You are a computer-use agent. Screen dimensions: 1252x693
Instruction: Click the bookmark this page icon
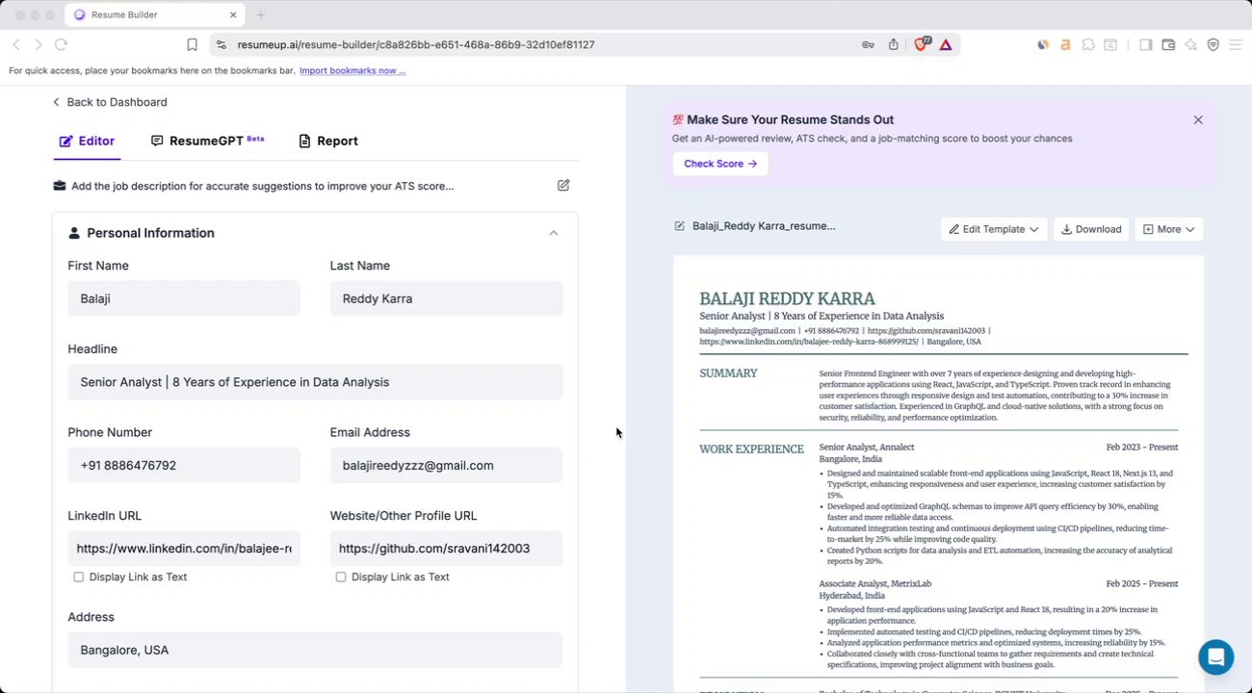tap(193, 45)
